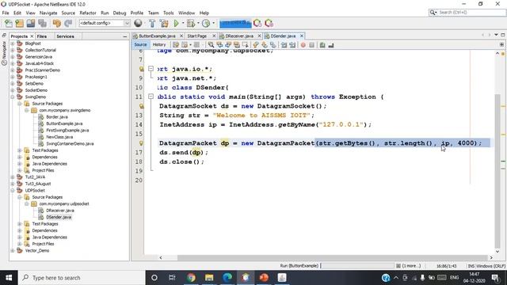Viewport: 507px width, 285px height.
Task: Click the red Start Macro Recording icon
Action: pyautogui.click(x=303, y=45)
